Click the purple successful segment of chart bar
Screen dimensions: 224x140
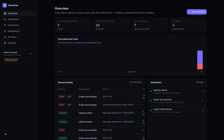tap(200, 57)
